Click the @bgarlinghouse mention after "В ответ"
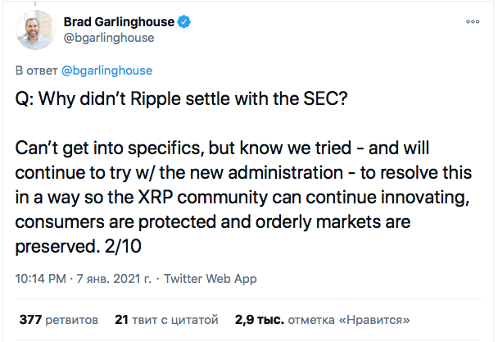The width and height of the screenshot is (498, 342). pyautogui.click(x=106, y=71)
